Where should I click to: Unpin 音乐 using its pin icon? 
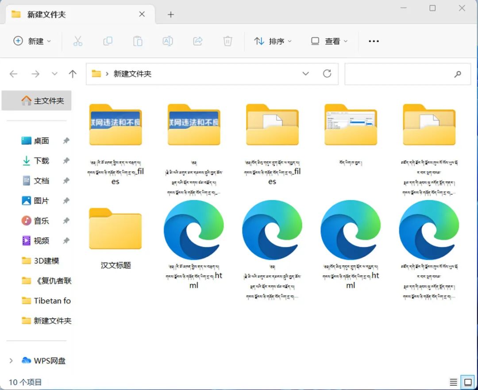coord(66,220)
